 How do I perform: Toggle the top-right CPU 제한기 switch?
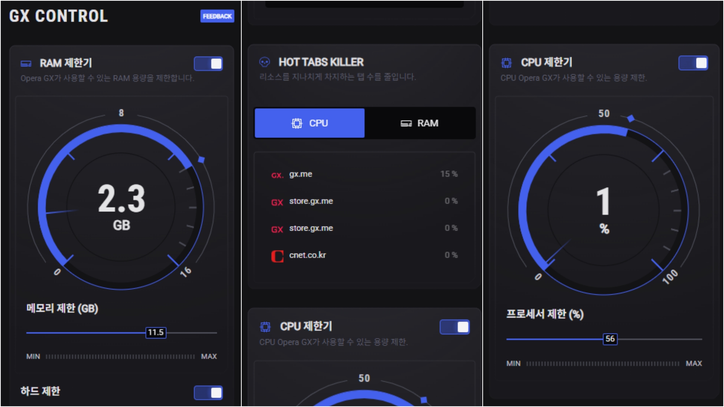693,63
